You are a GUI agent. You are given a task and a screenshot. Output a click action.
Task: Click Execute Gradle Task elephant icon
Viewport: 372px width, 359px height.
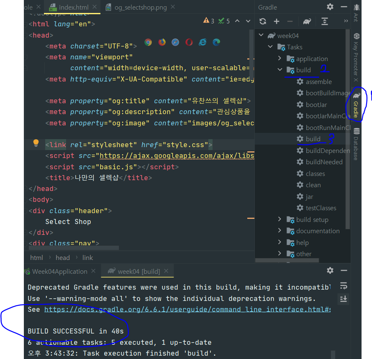[307, 22]
